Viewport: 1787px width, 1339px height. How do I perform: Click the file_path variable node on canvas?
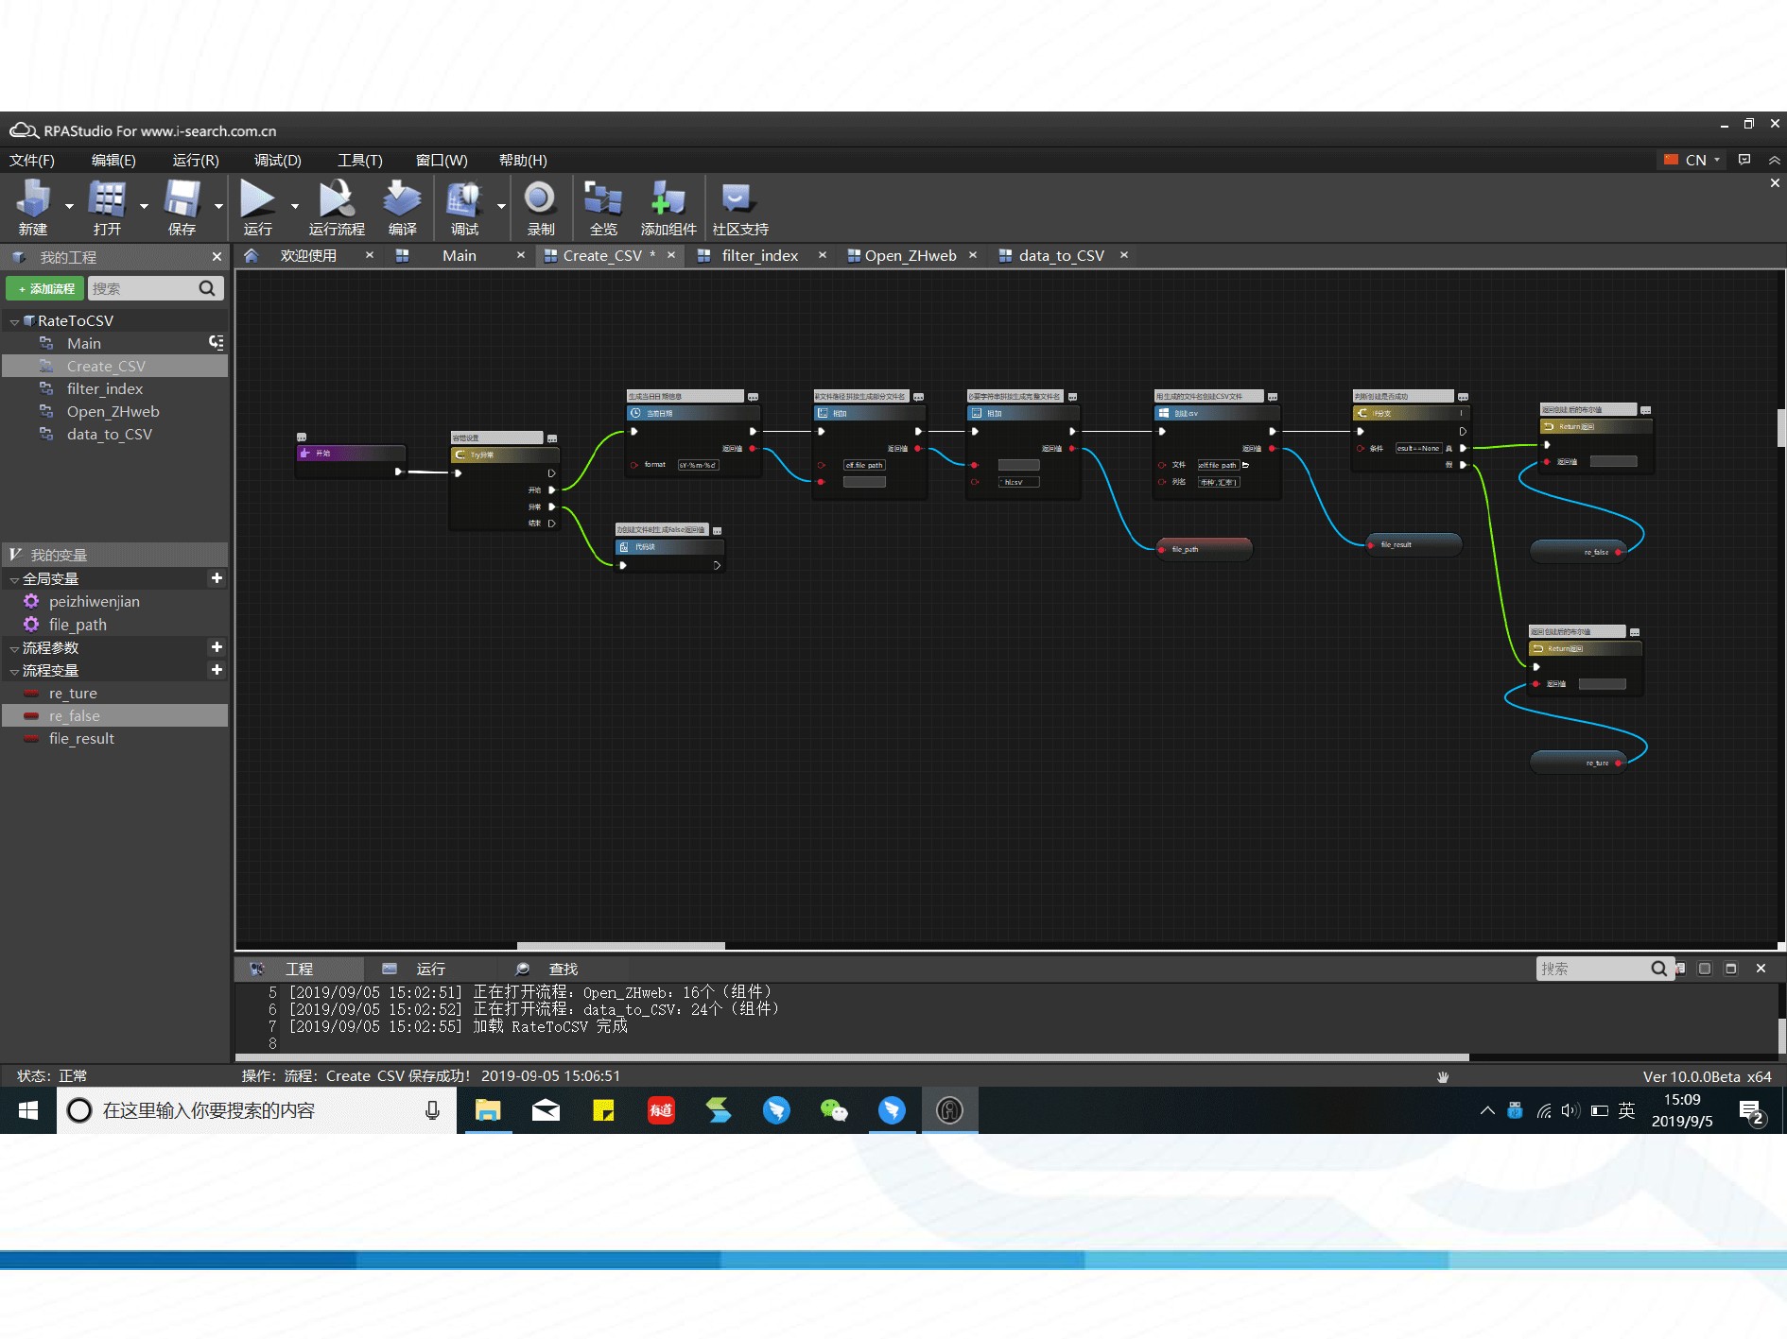point(1205,549)
